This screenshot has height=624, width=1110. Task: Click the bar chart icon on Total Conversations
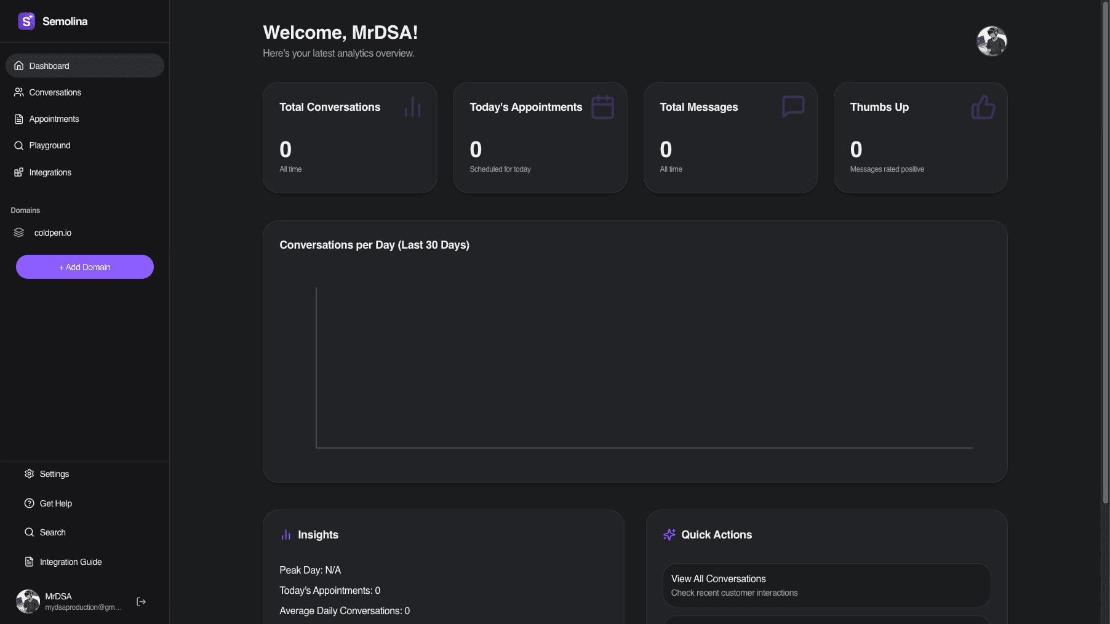412,107
